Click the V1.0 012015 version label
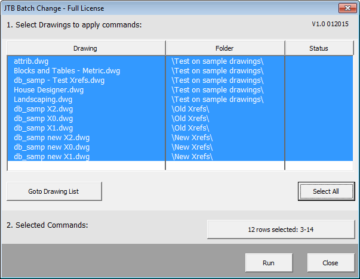The image size is (360, 279). tap(330, 24)
